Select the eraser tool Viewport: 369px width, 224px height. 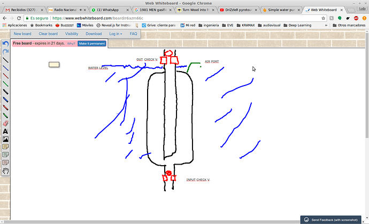pyautogui.click(x=6, y=123)
